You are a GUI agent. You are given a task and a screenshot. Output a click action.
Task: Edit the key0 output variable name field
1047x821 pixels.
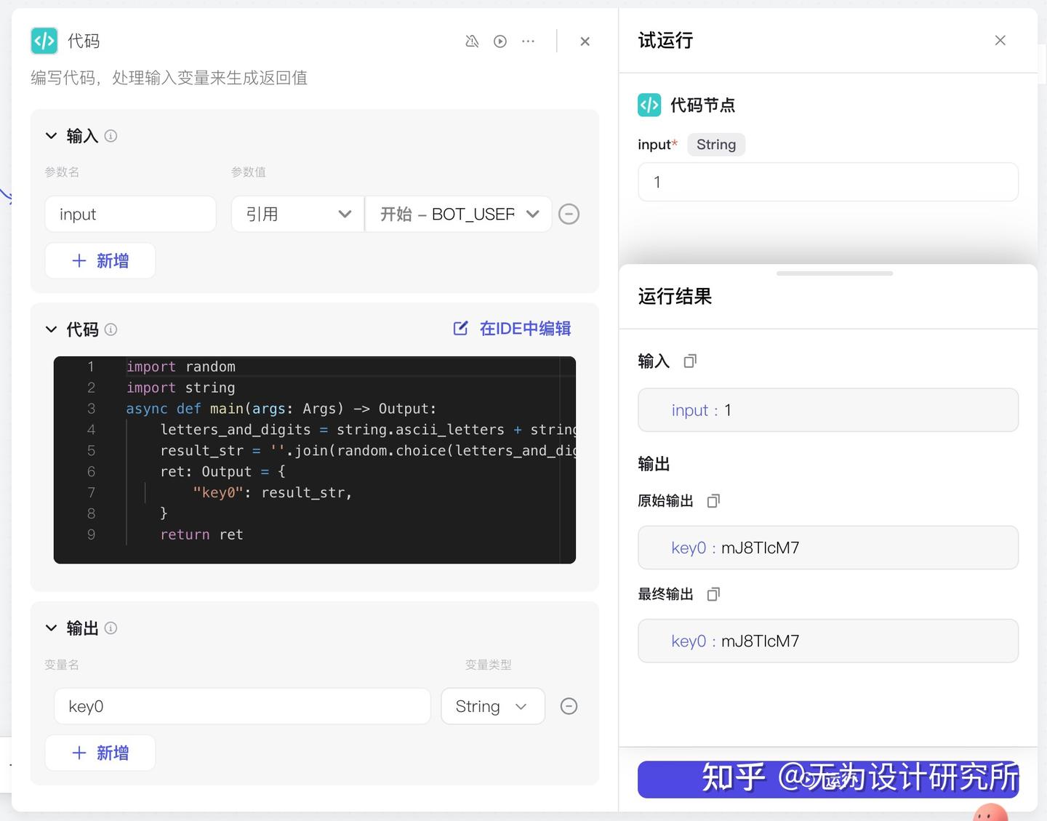coord(242,706)
